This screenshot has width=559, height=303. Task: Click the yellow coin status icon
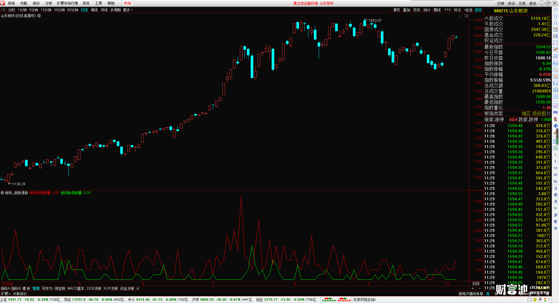(x=535, y=300)
